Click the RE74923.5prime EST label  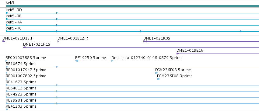pyautogui.click(x=21, y=94)
